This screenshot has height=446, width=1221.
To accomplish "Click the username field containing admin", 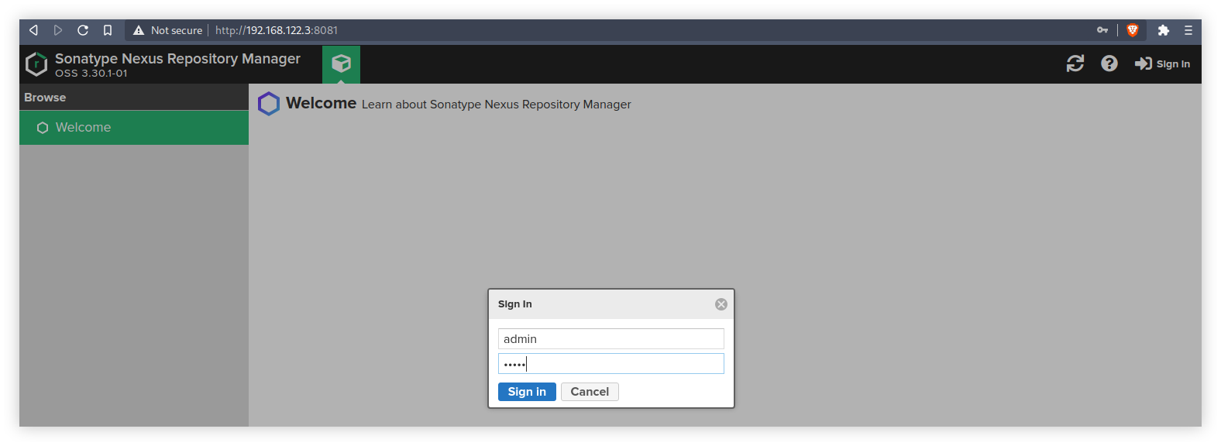I will 610,339.
